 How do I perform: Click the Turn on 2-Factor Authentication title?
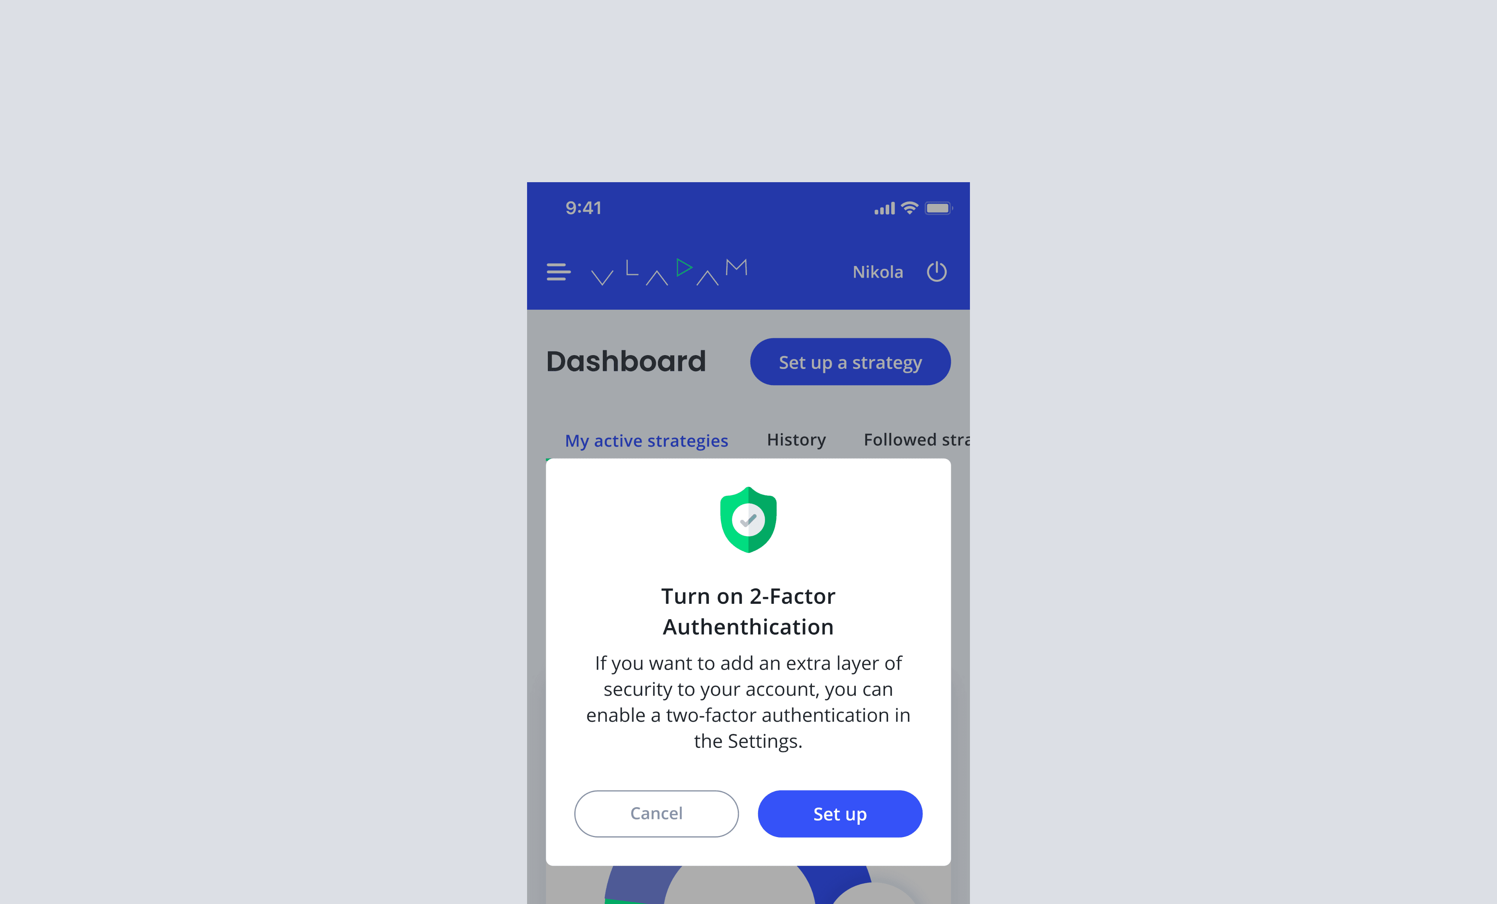click(x=748, y=611)
